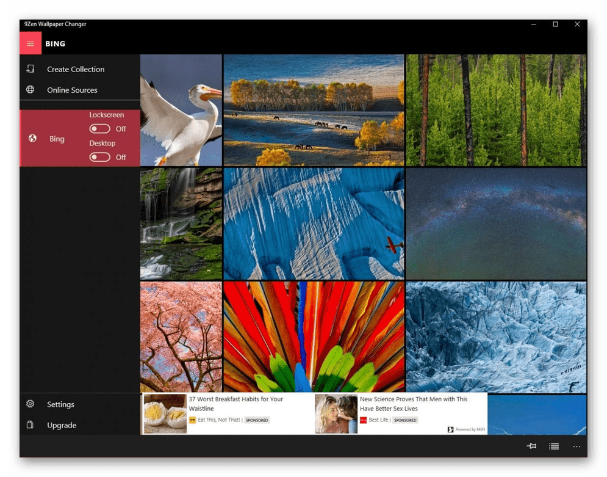Image resolution: width=607 pixels, height=477 pixels.
Task: Open the three-dot more options menu
Action: point(576,446)
